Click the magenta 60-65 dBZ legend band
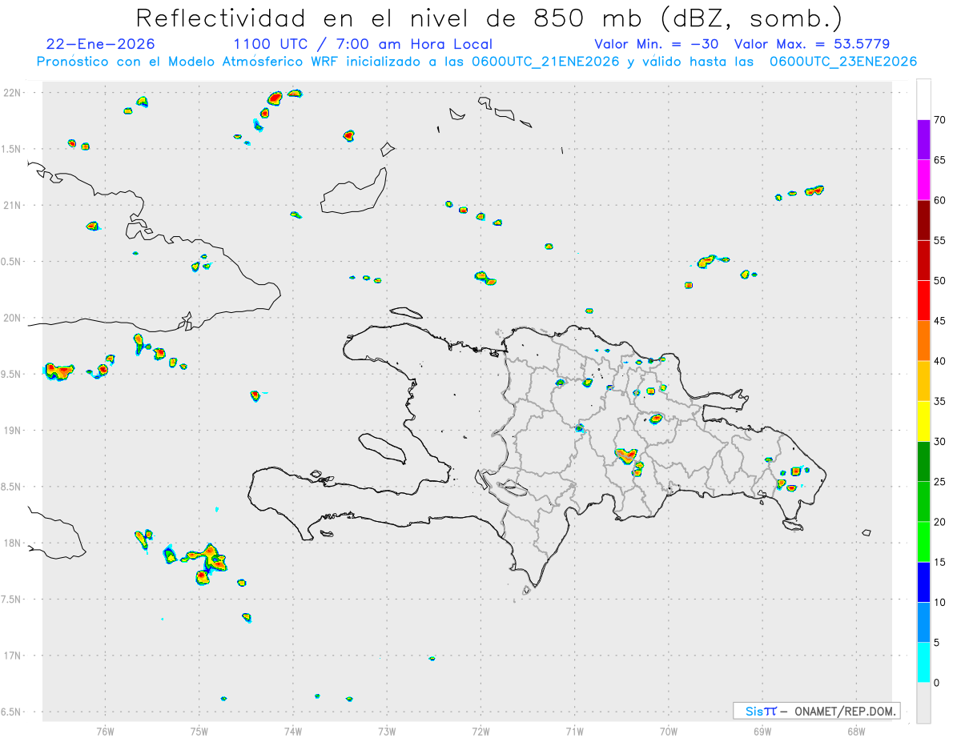The height and width of the screenshot is (742, 961). pos(923,179)
